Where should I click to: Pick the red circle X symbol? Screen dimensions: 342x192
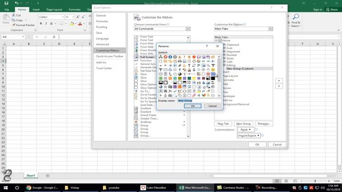coord(166,57)
